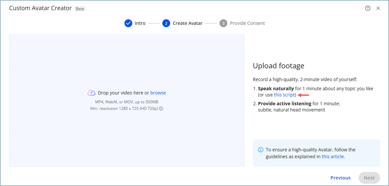389x186 pixels.
Task: Open the 'this script' link
Action: (x=284, y=95)
